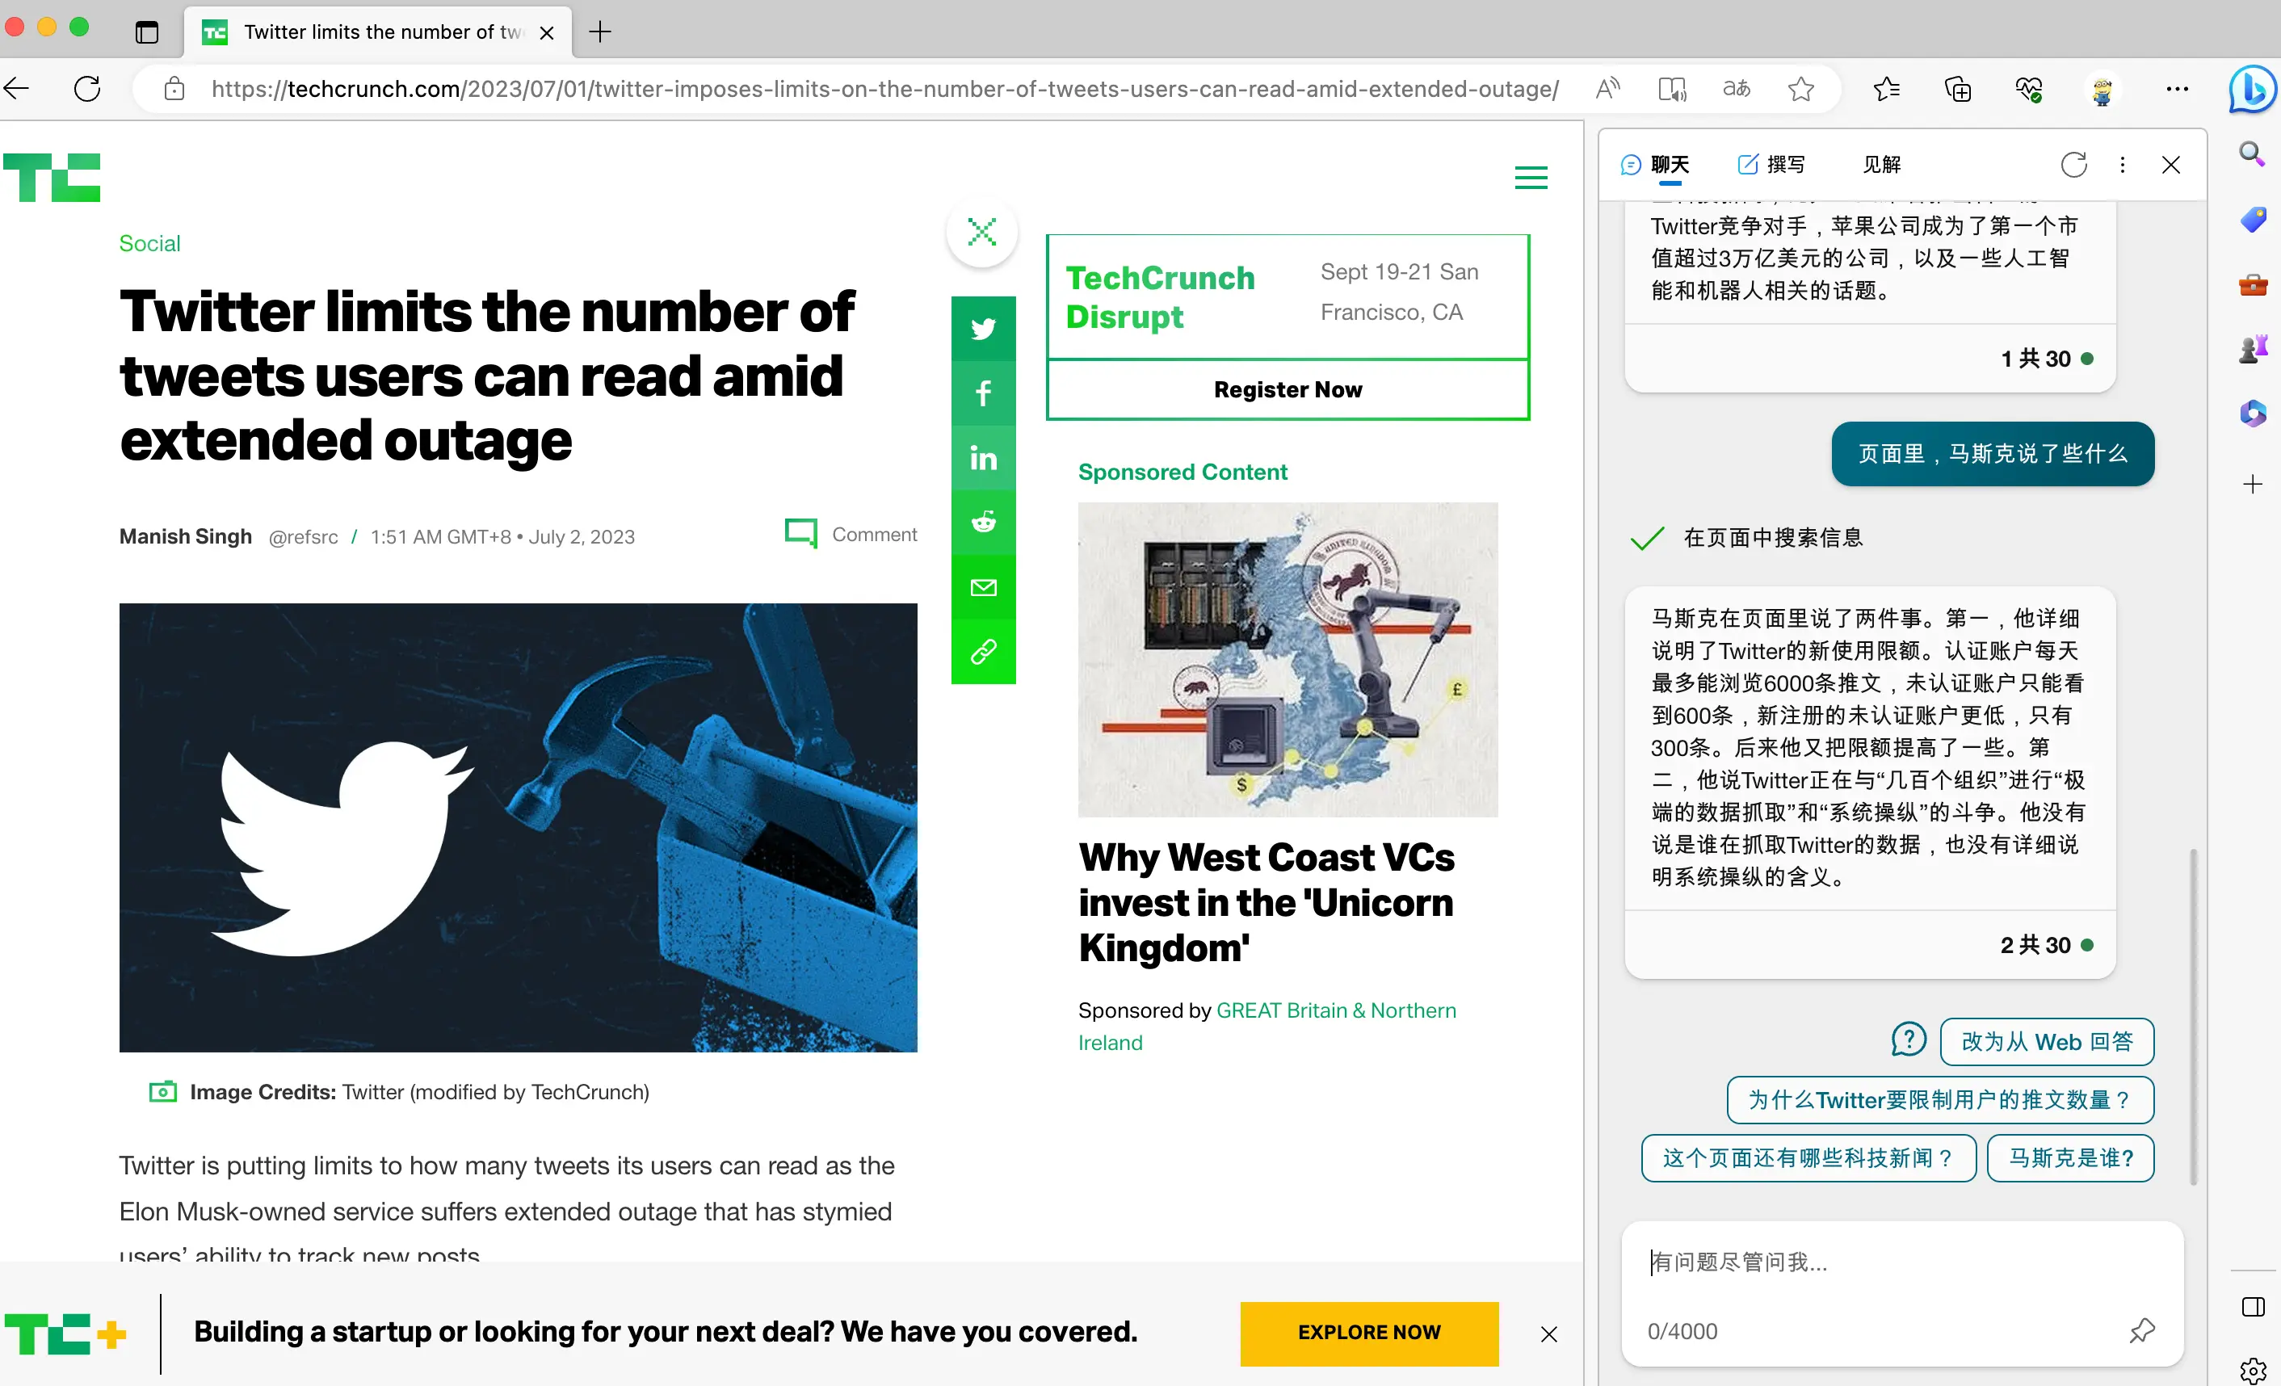Open the TechCrunch hamburger menu
Image resolution: width=2281 pixels, height=1386 pixels.
pyautogui.click(x=1531, y=177)
